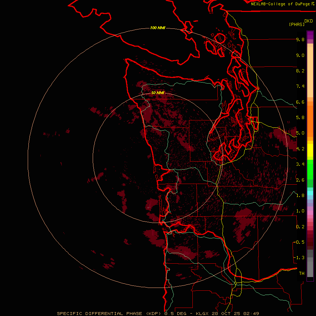This screenshot has width=316, height=316.
Task: Click the 7.4 value on color scale
Action: coord(300,86)
